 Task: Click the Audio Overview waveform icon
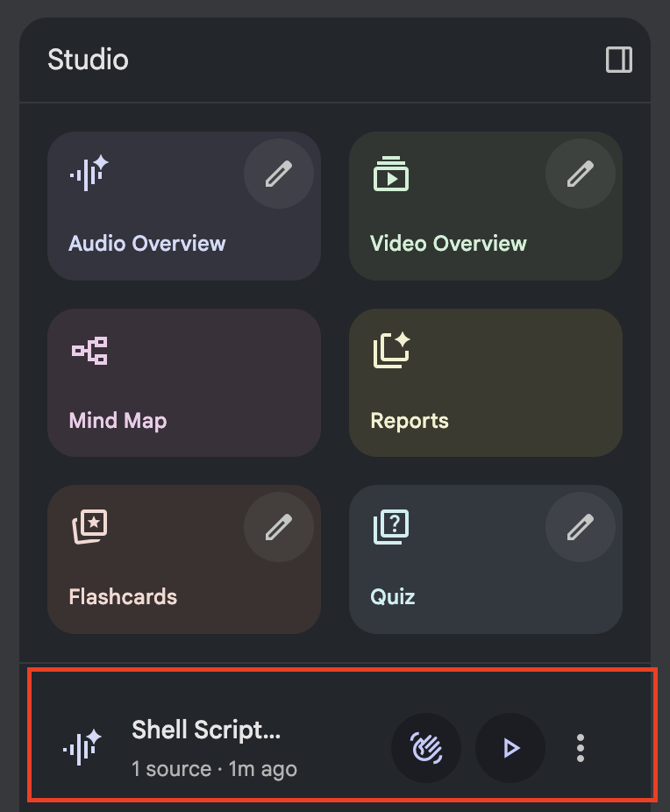[x=89, y=173]
